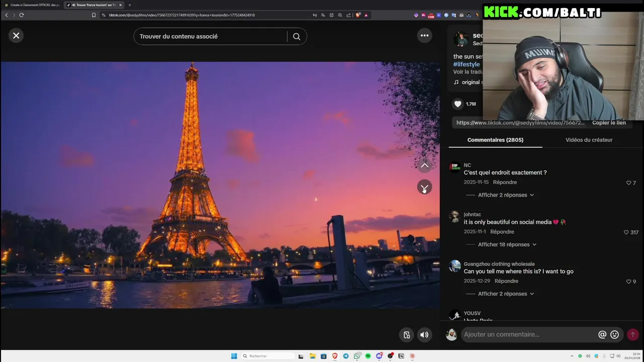Switch to Commentaires (2805) tab
The height and width of the screenshot is (362, 644).
pos(495,140)
